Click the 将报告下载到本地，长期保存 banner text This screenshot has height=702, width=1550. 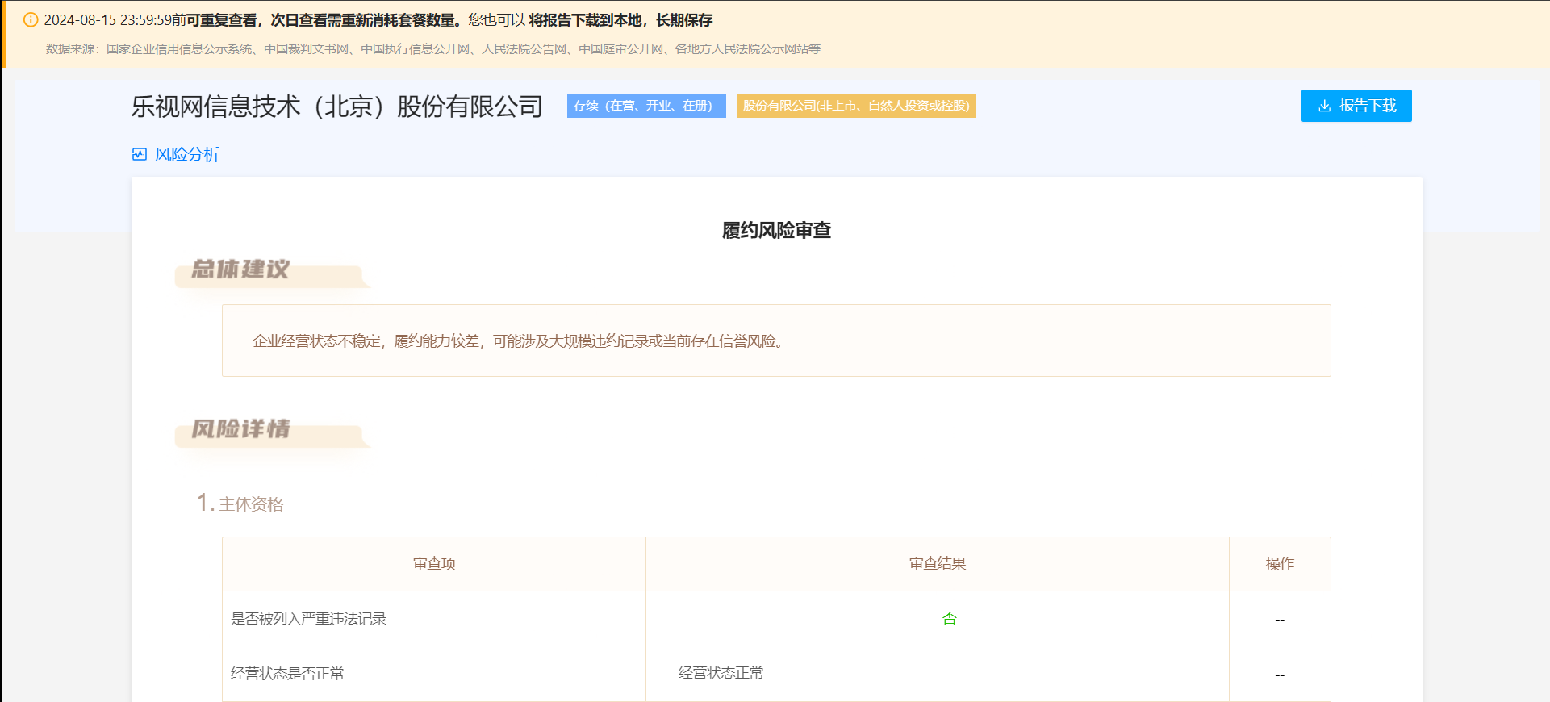coord(620,20)
